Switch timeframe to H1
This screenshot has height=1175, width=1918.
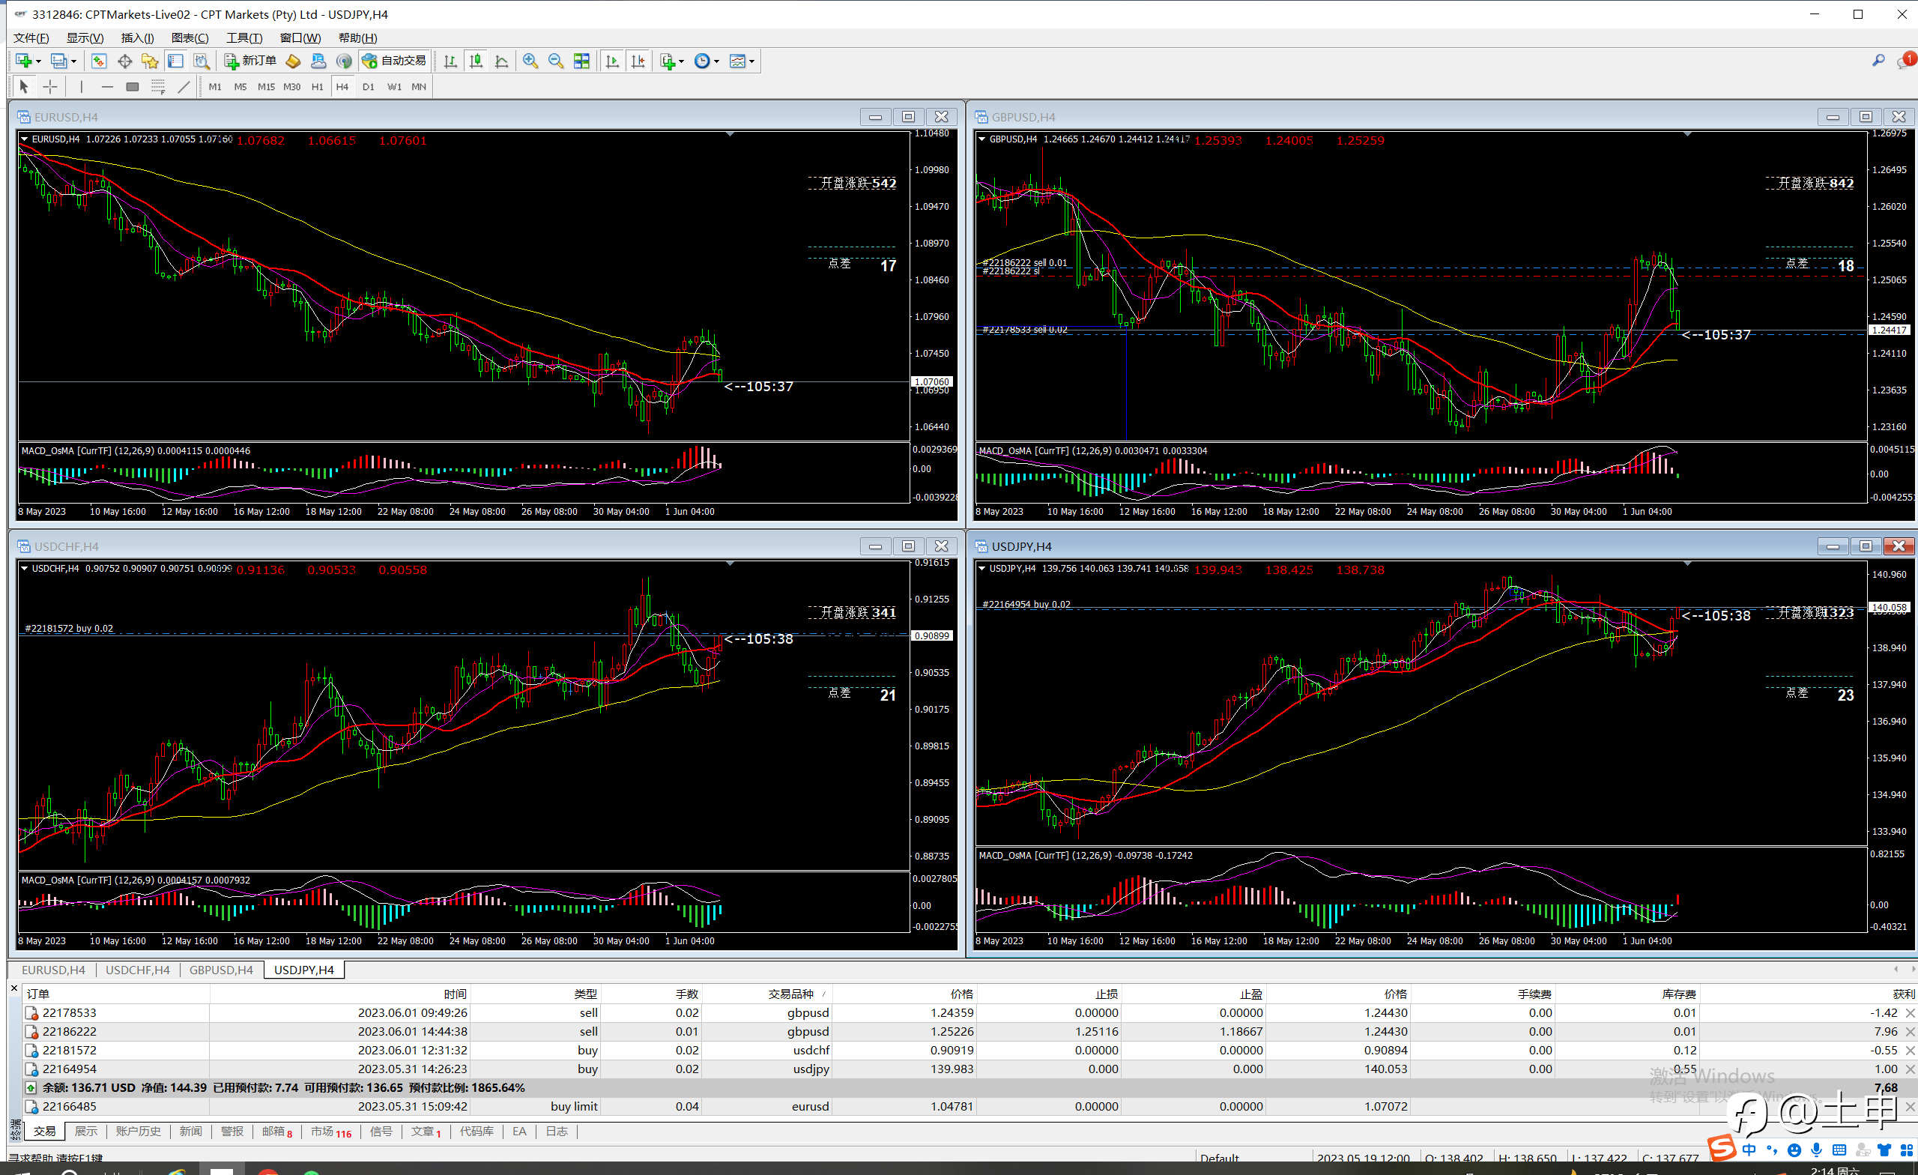[317, 86]
